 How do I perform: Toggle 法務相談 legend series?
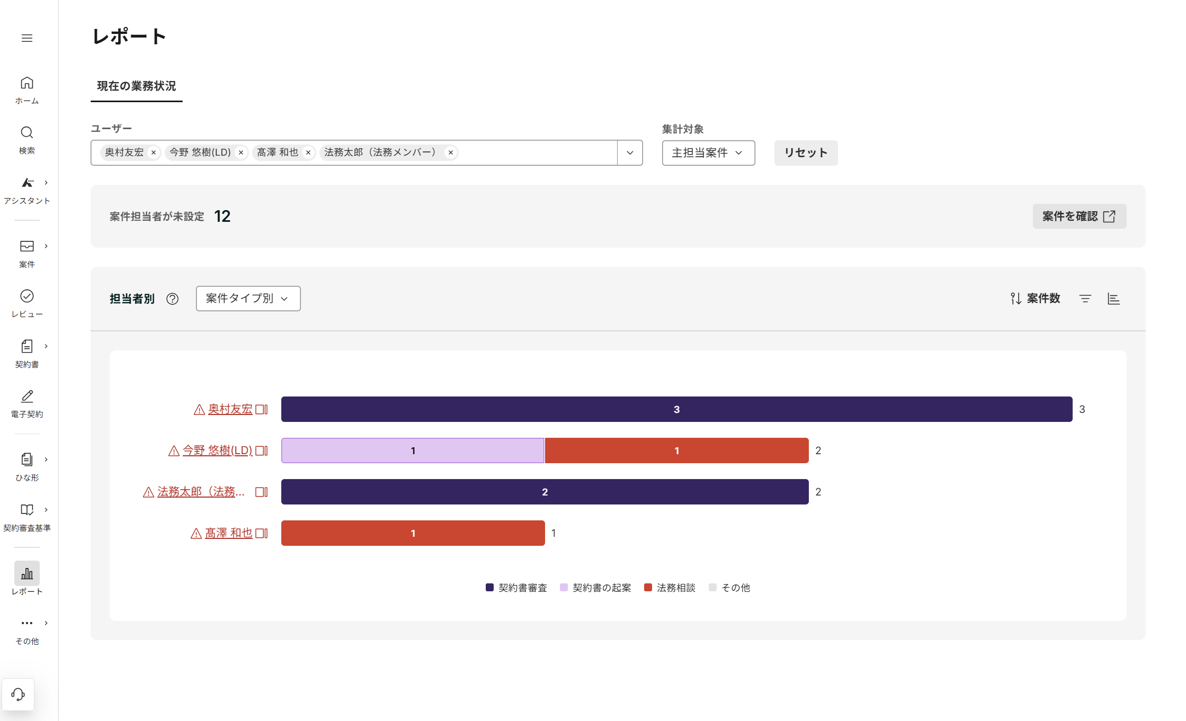tap(670, 588)
